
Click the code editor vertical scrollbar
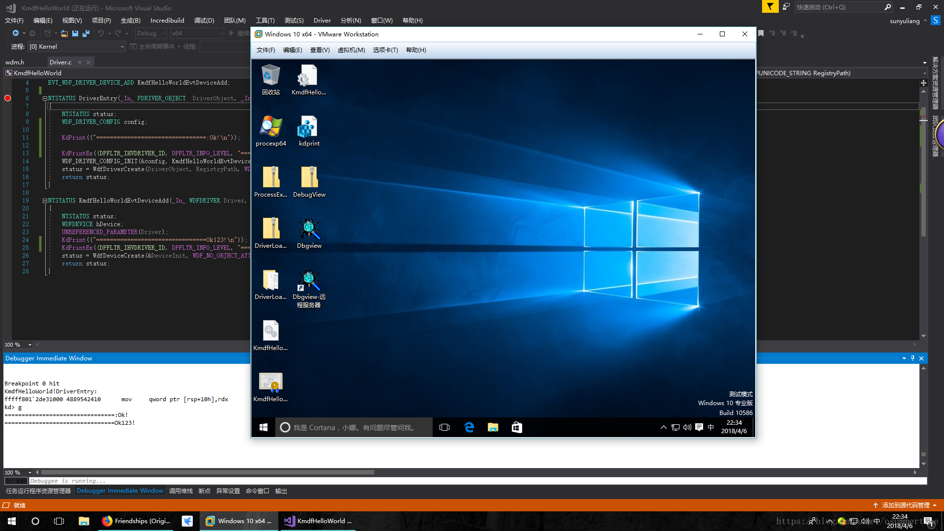pos(923,172)
